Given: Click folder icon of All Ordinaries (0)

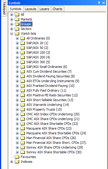Looking at the screenshot, I should pyautogui.click(x=22, y=38).
